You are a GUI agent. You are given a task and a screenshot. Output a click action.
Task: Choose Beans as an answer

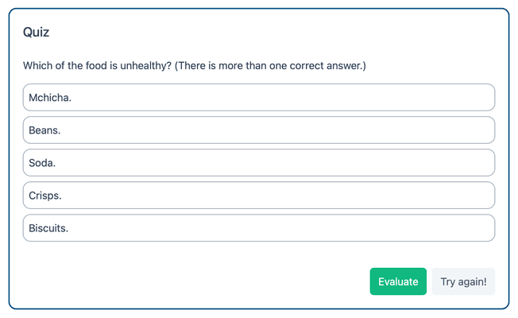tap(258, 130)
